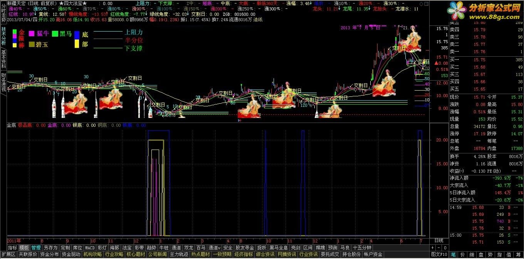Pick the 海豚 indicator tab
The width and height of the screenshot is (524, 259).
[x=114, y=248]
